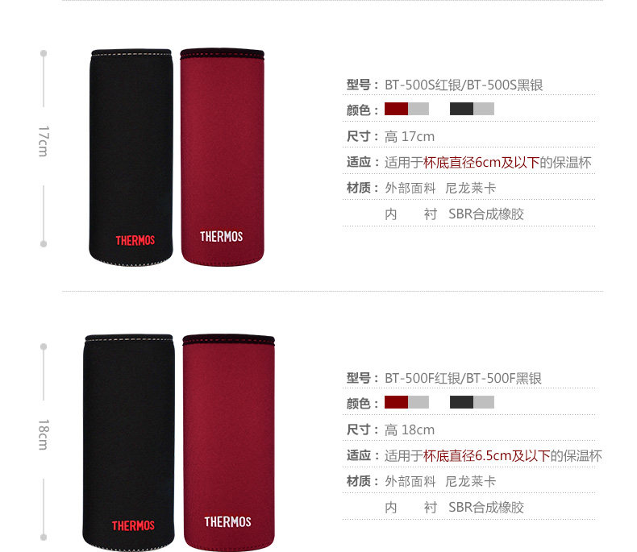Click the red THERMOS logo on lower black sleeve
Screen dimensions: 637x552
[133, 525]
